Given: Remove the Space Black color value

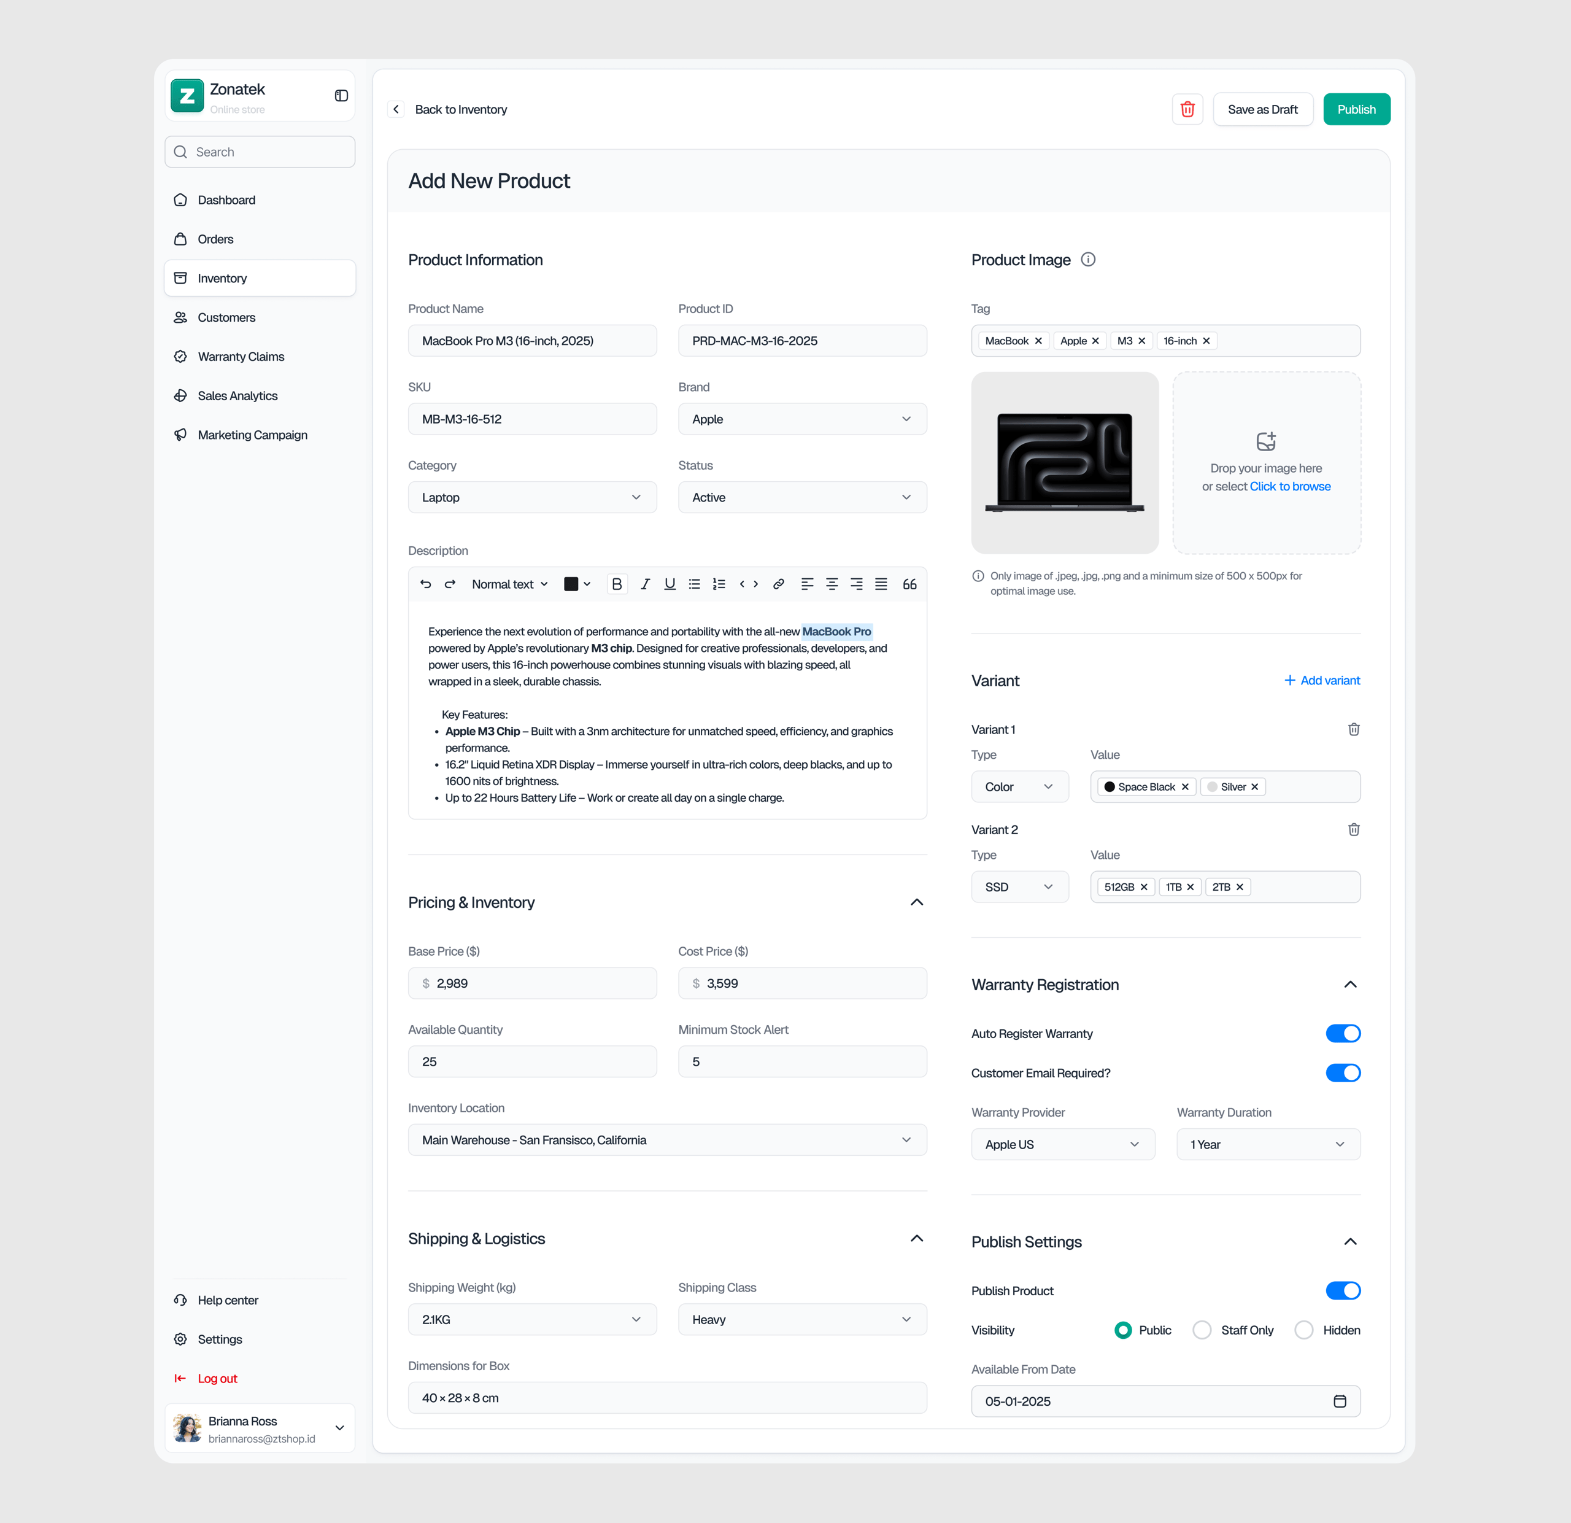Looking at the screenshot, I should tap(1184, 787).
